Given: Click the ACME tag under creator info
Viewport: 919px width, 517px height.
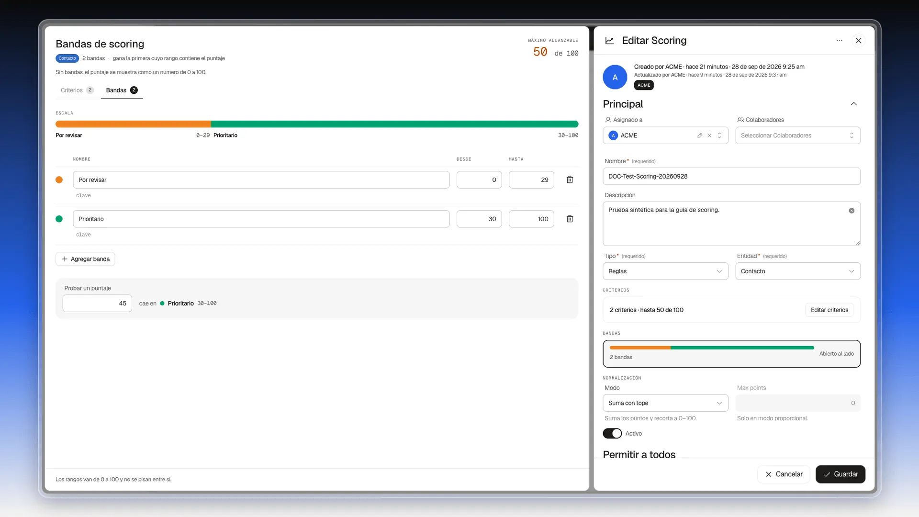Looking at the screenshot, I should point(644,85).
